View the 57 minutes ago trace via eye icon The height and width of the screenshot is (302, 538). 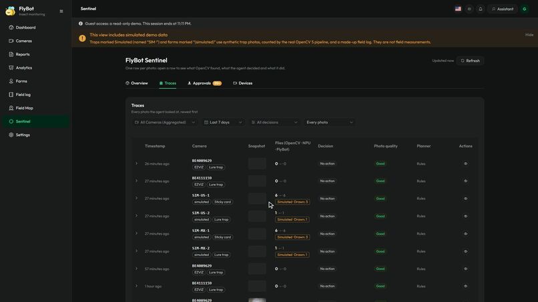point(466,269)
